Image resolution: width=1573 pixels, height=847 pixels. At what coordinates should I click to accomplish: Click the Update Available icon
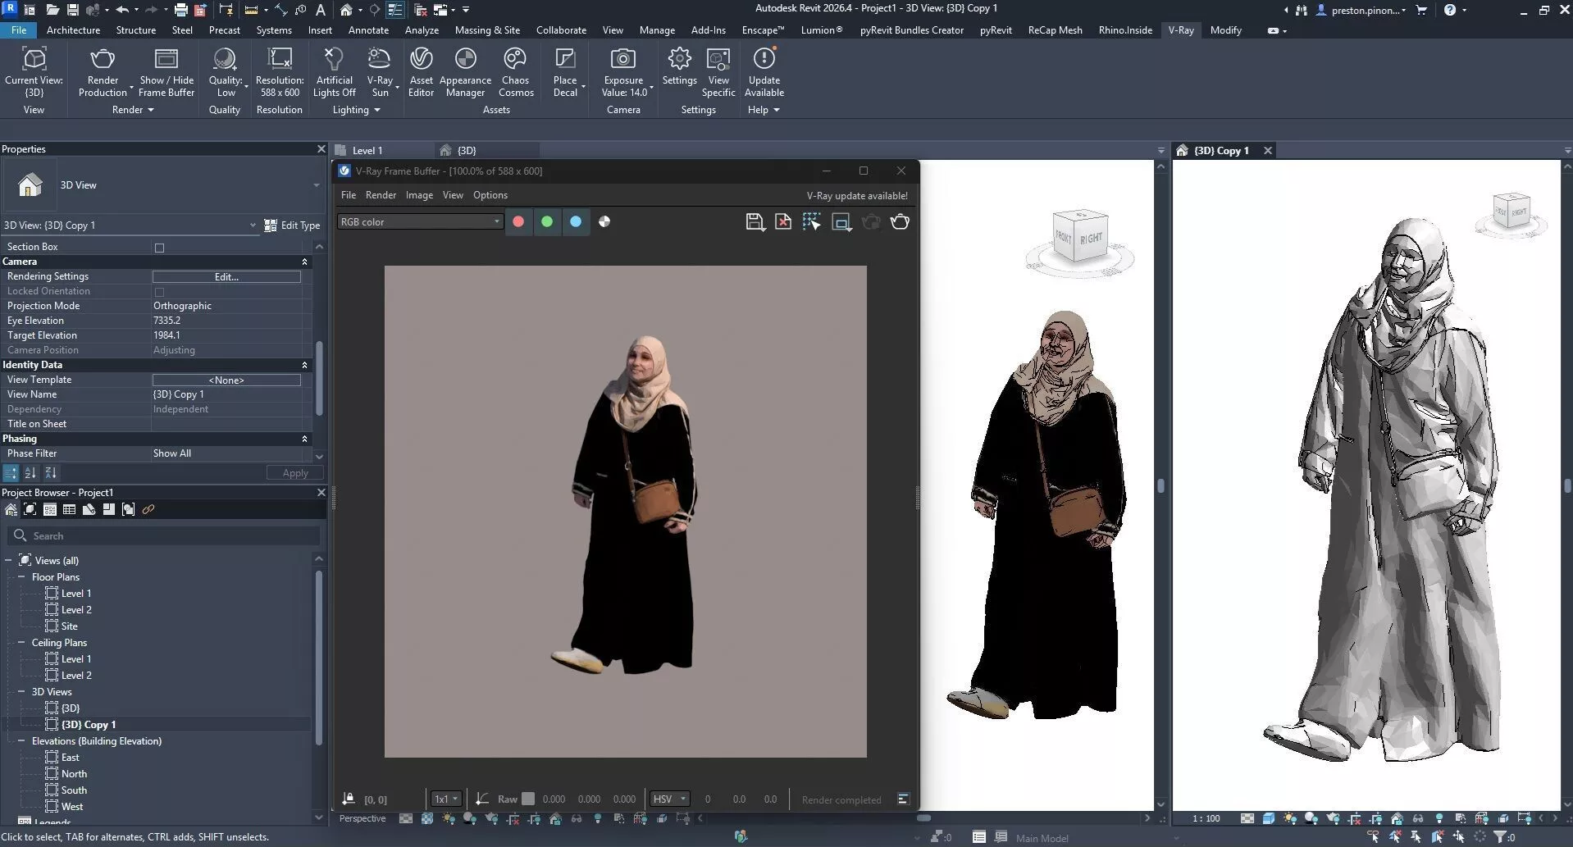764,59
